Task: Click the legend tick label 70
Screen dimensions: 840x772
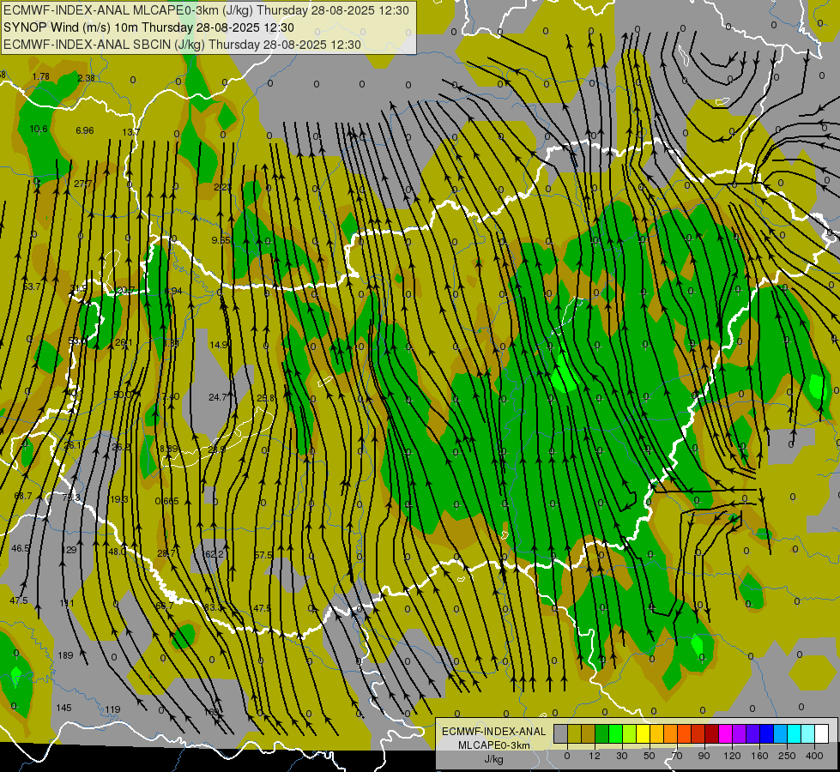Action: tap(677, 756)
